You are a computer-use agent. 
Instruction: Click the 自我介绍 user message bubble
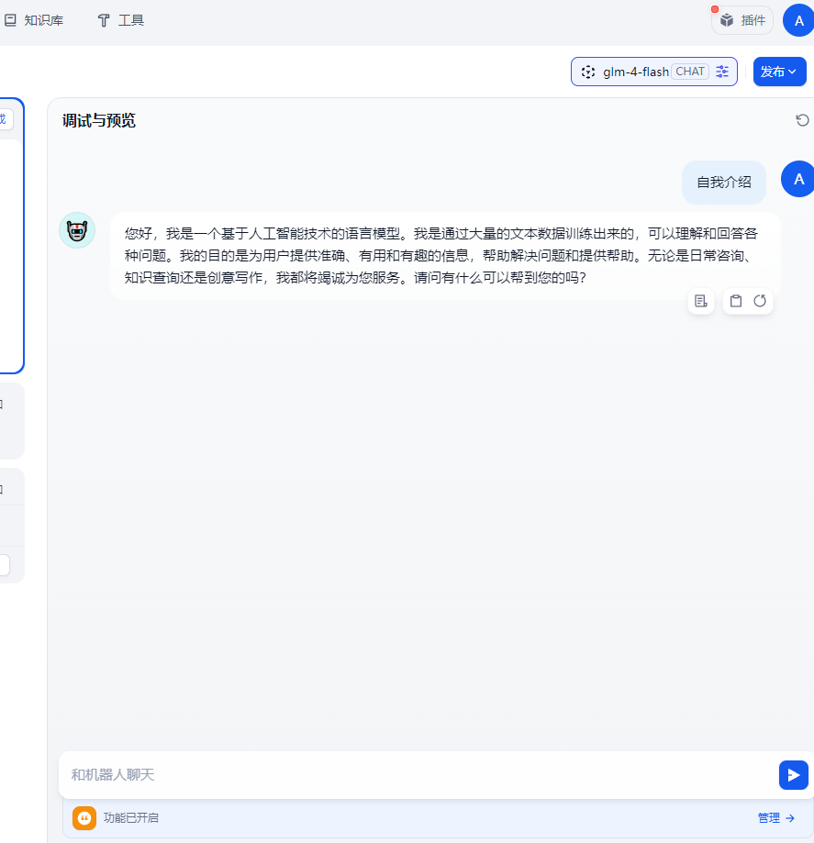coord(724,183)
